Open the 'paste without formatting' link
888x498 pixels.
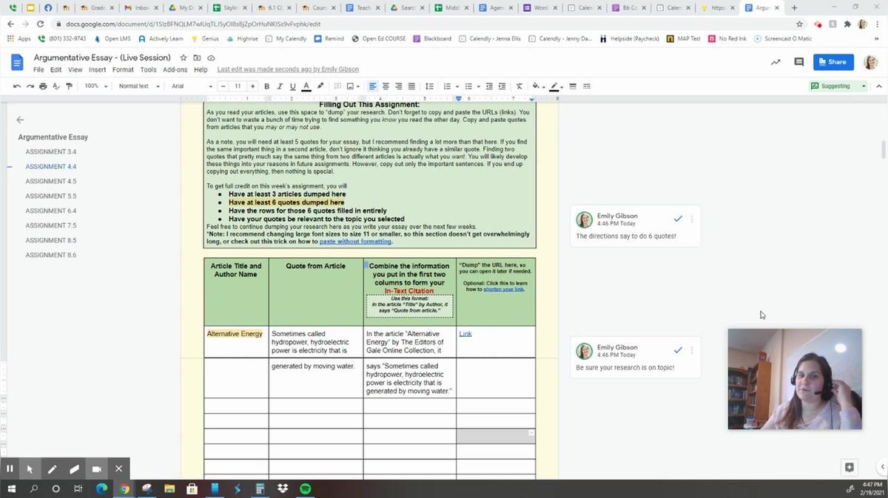point(355,242)
